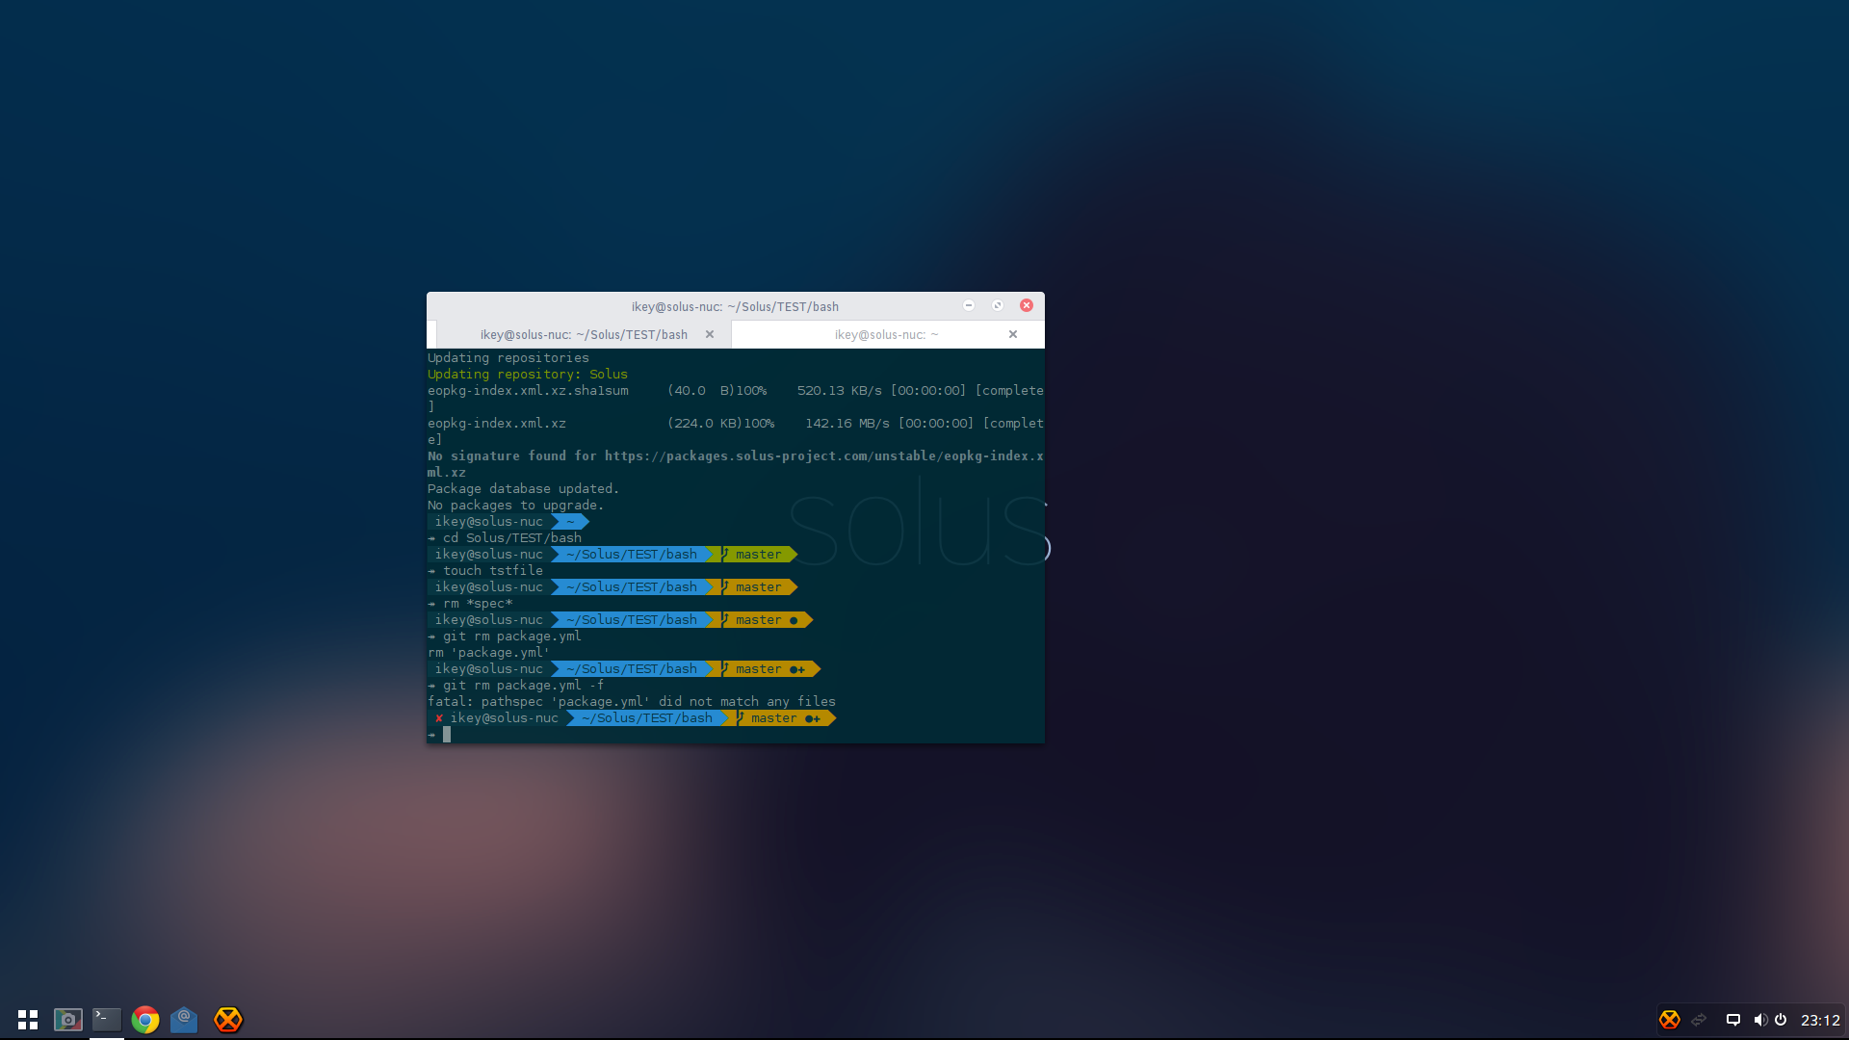The image size is (1849, 1040).
Task: Open the notifications speech bubble in tray
Action: pyautogui.click(x=1733, y=1020)
